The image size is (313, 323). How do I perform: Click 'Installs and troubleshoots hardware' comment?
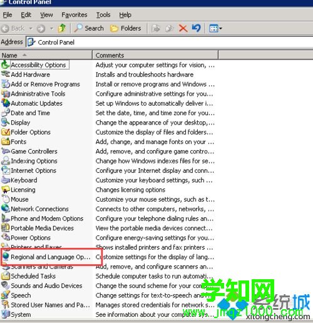145,74
